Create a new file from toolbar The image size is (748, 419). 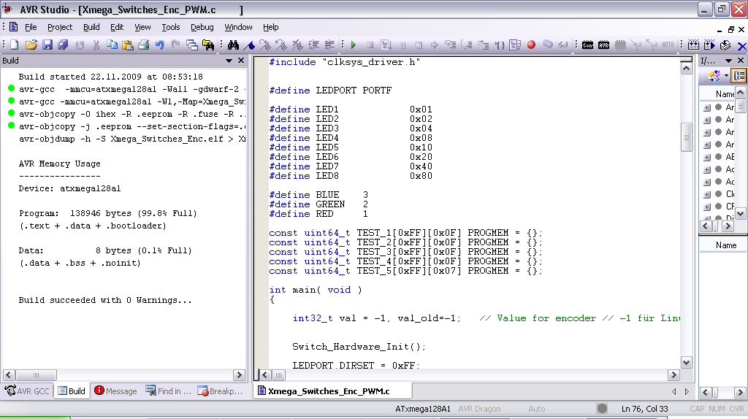coord(15,45)
